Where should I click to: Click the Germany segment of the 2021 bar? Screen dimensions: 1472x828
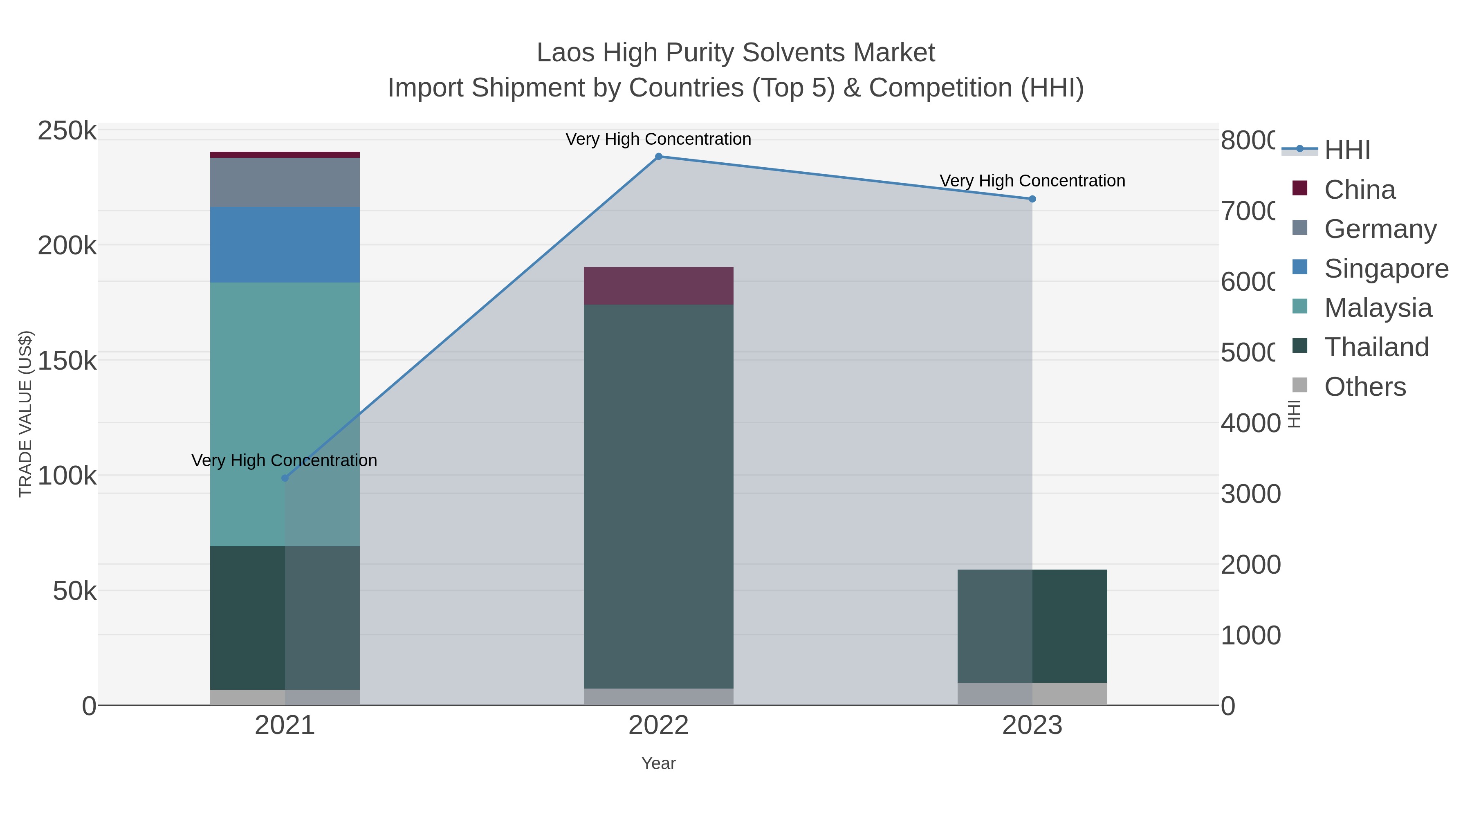pos(285,182)
